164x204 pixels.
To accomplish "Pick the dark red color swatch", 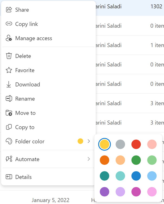I will [136, 144].
